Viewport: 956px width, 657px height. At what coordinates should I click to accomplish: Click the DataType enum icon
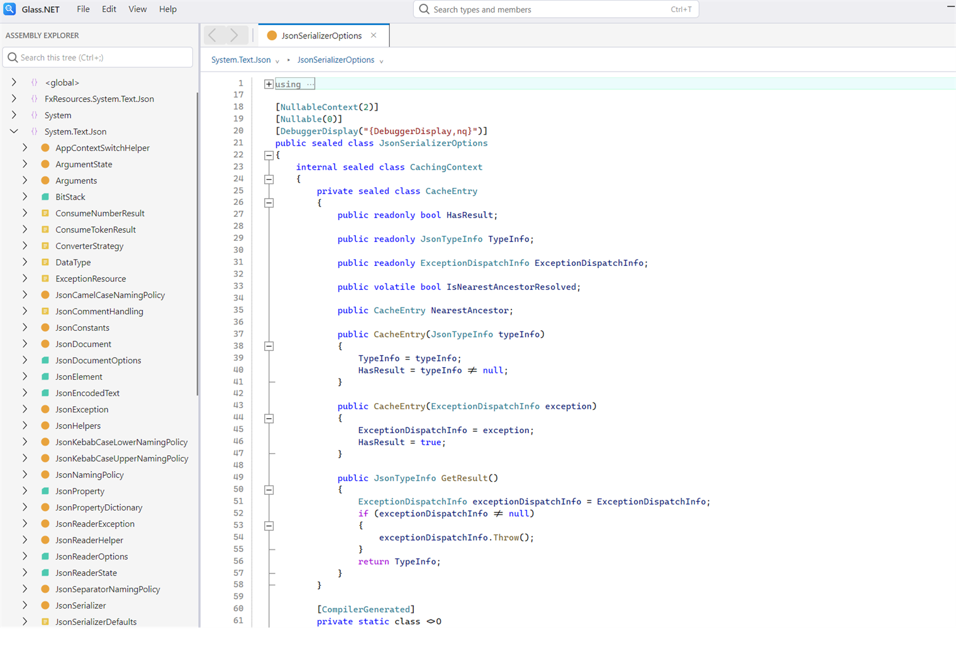(x=45, y=262)
